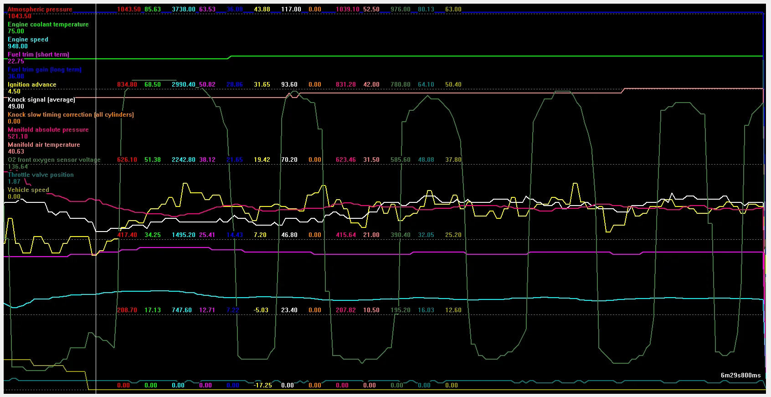This screenshot has width=771, height=397.
Task: Click the Fuel trim (short term) label
Action: click(x=39, y=54)
